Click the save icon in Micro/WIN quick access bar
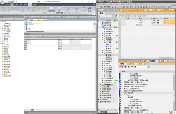The image size is (176, 114). [x=11, y=2]
